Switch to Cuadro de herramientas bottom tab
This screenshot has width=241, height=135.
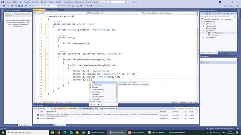pos(24,125)
